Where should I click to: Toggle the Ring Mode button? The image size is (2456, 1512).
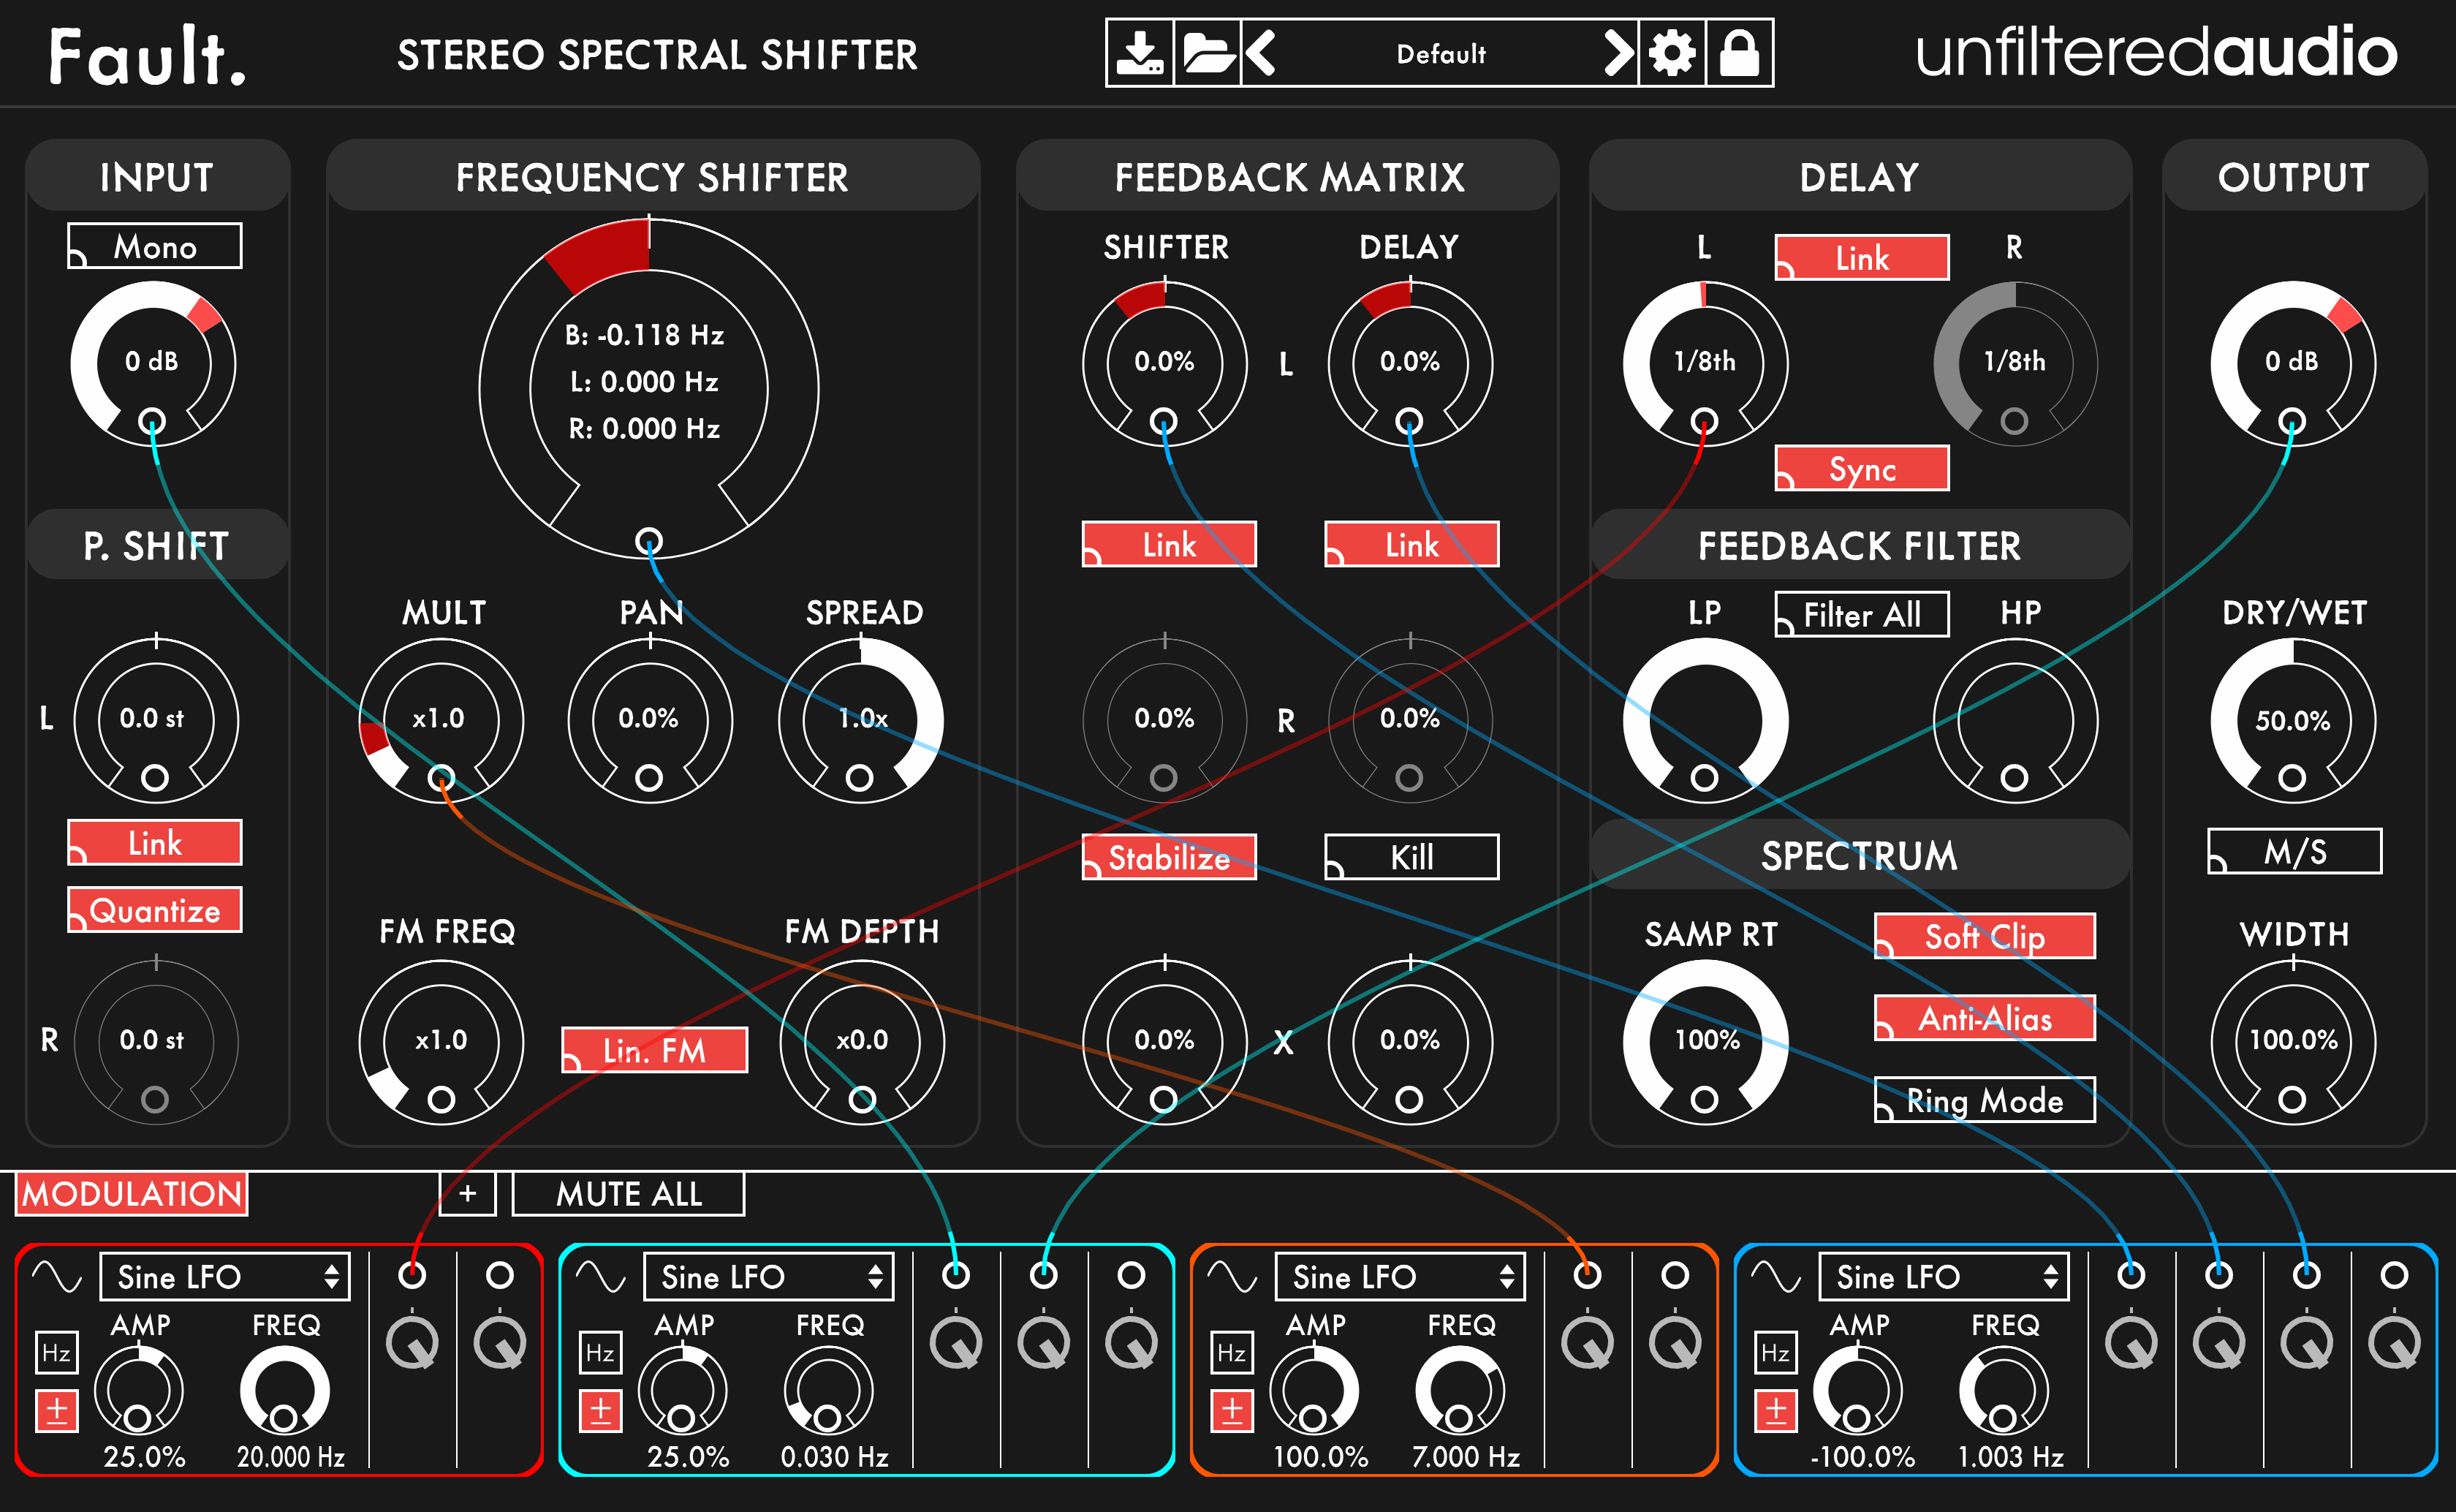tap(1985, 1100)
